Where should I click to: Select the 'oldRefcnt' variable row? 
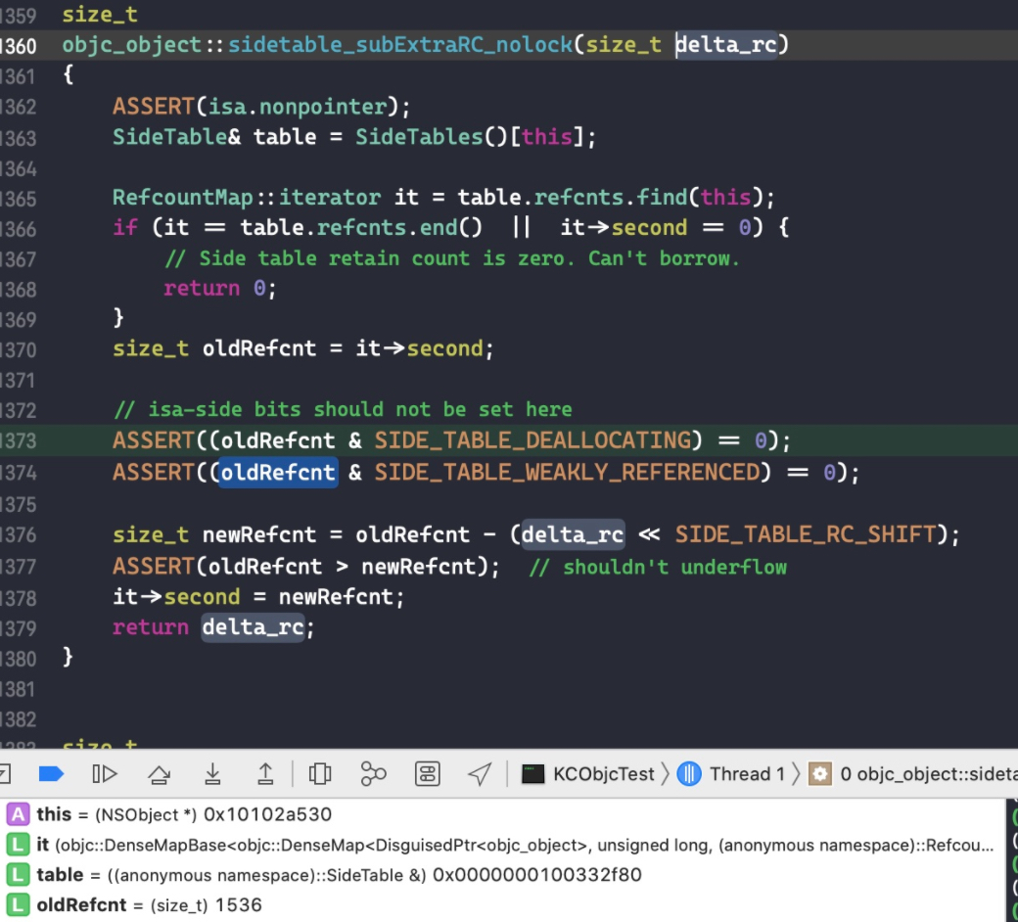[x=502, y=905]
